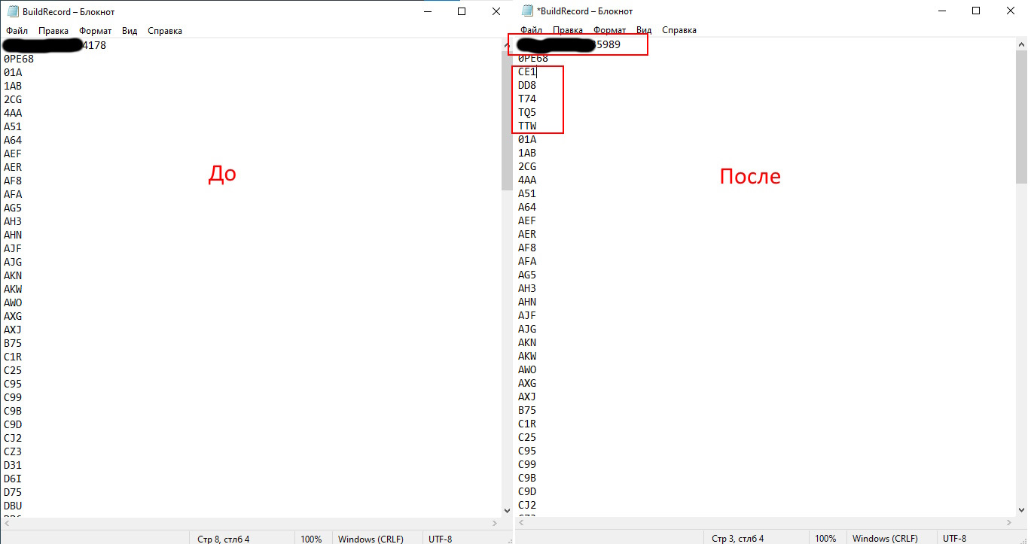
Task: Click the CZ3 line in the saved BuildRecord window
Action: click(x=13, y=451)
